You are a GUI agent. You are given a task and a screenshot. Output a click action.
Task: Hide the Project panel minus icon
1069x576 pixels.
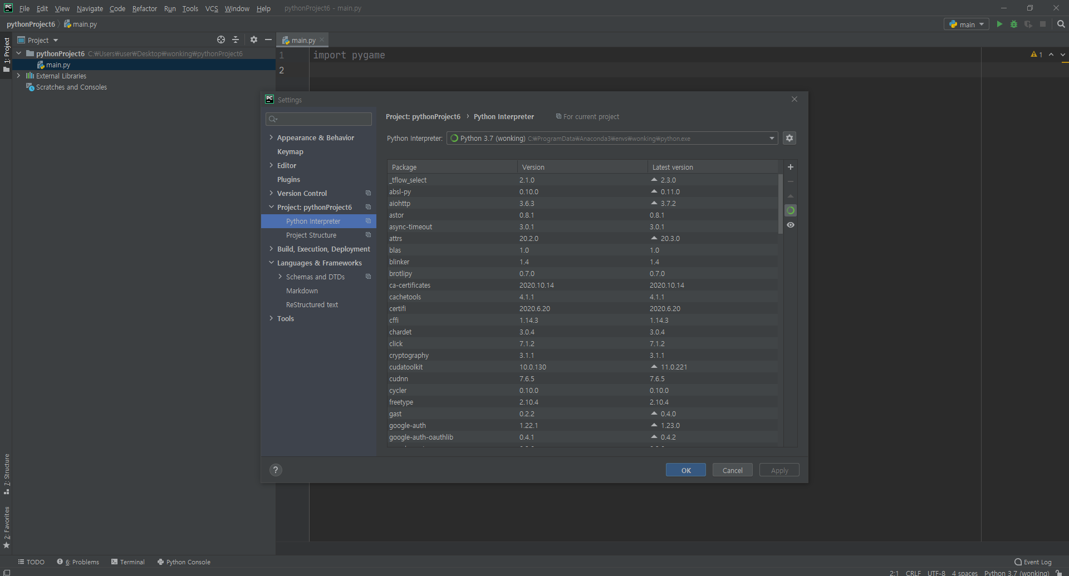(x=268, y=40)
